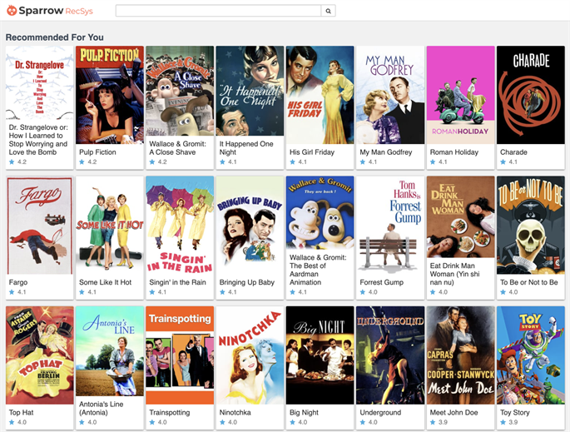Click the His Girl Friday poster
The width and height of the screenshot is (570, 432).
point(320,95)
